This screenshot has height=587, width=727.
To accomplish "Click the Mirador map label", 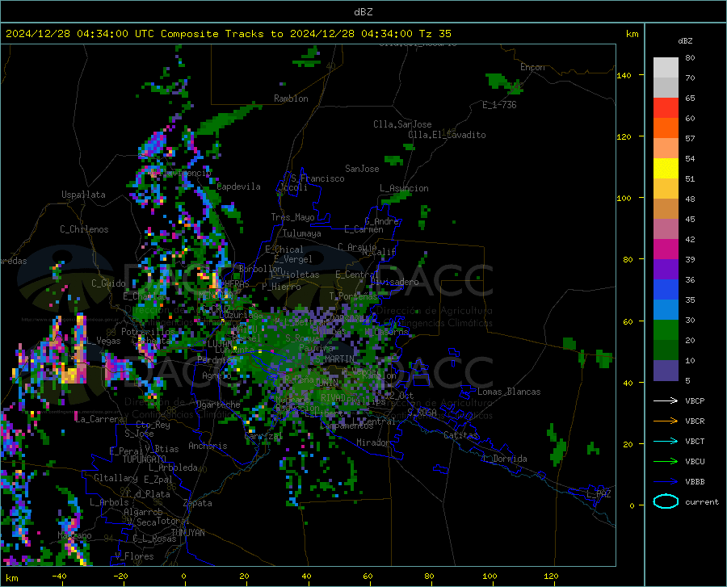I will 373,442.
